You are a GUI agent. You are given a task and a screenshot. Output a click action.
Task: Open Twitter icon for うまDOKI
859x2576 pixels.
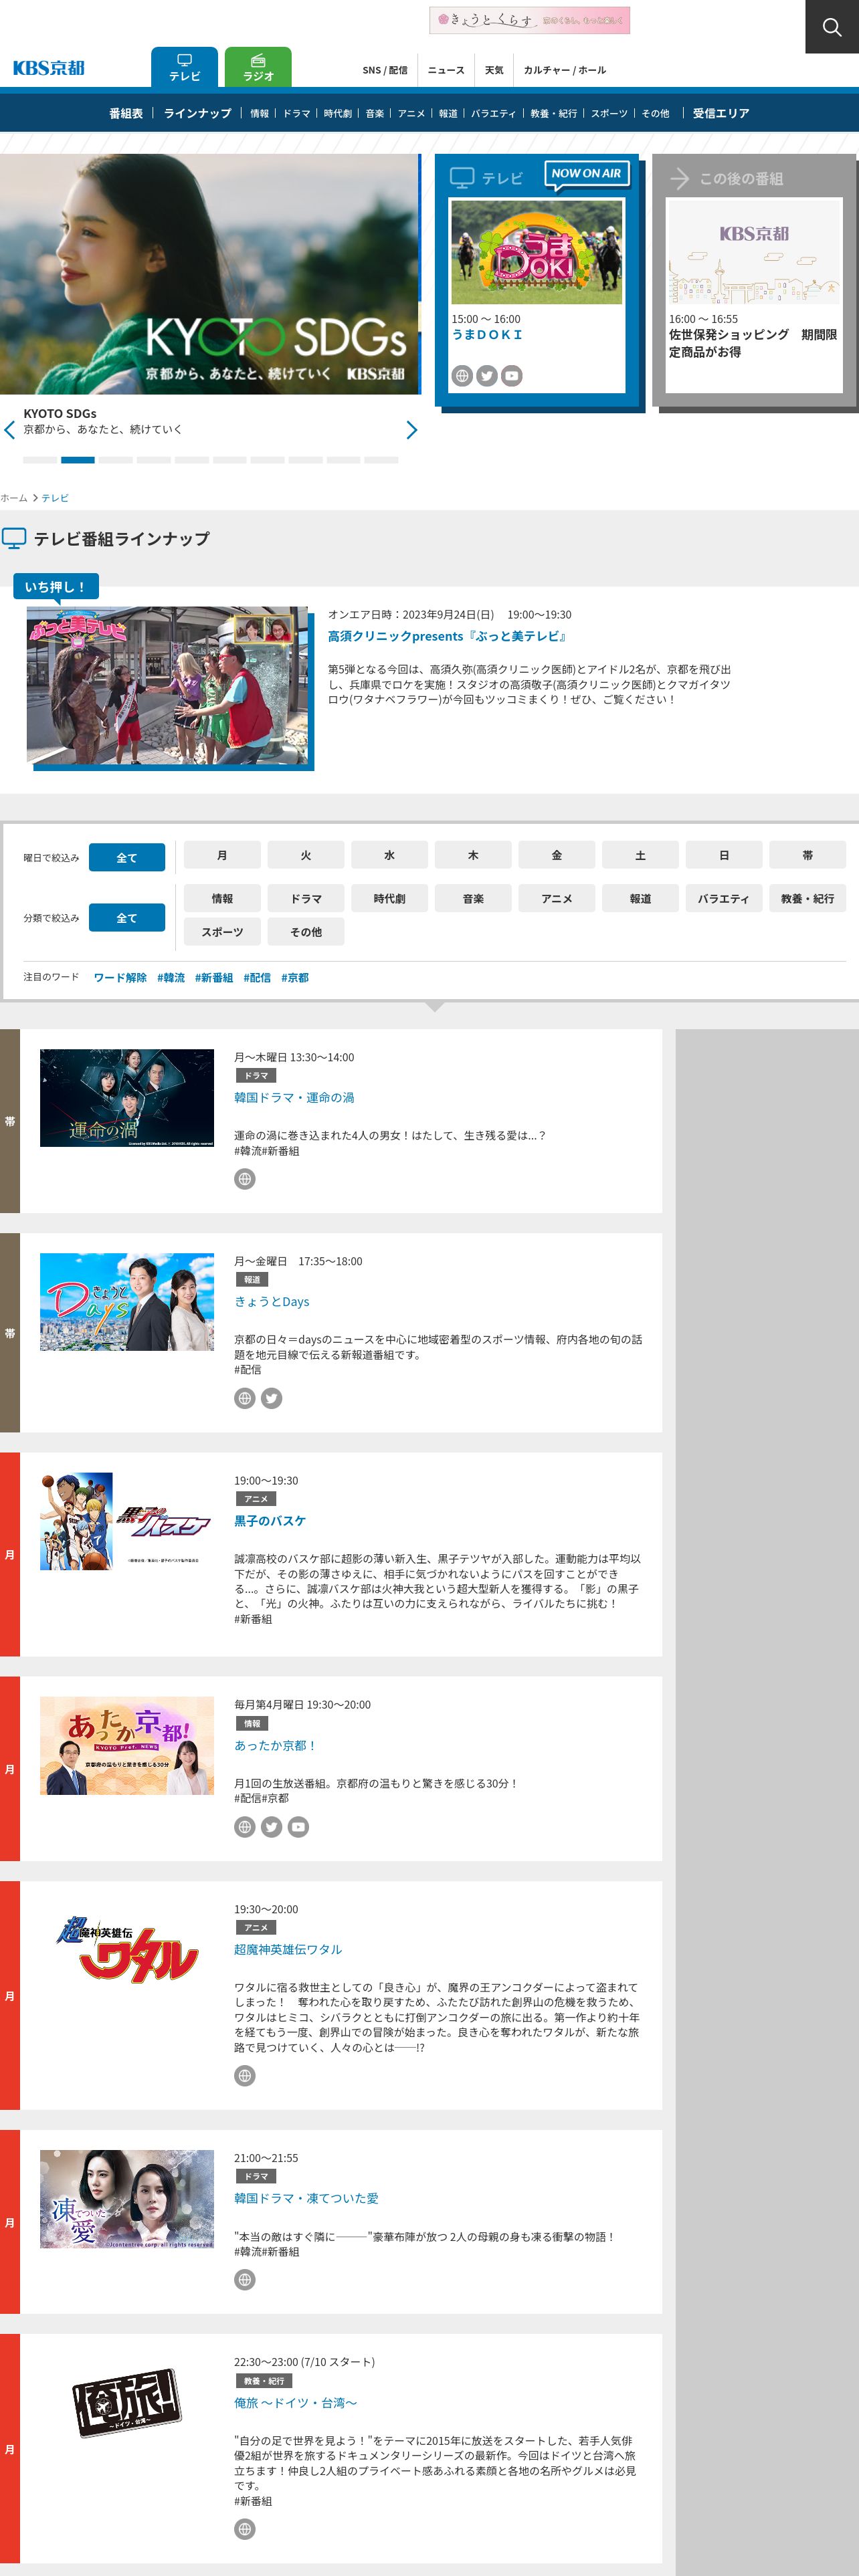pyautogui.click(x=487, y=376)
